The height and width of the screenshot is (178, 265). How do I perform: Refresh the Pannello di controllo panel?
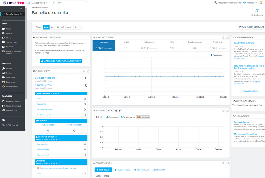click(x=228, y=38)
